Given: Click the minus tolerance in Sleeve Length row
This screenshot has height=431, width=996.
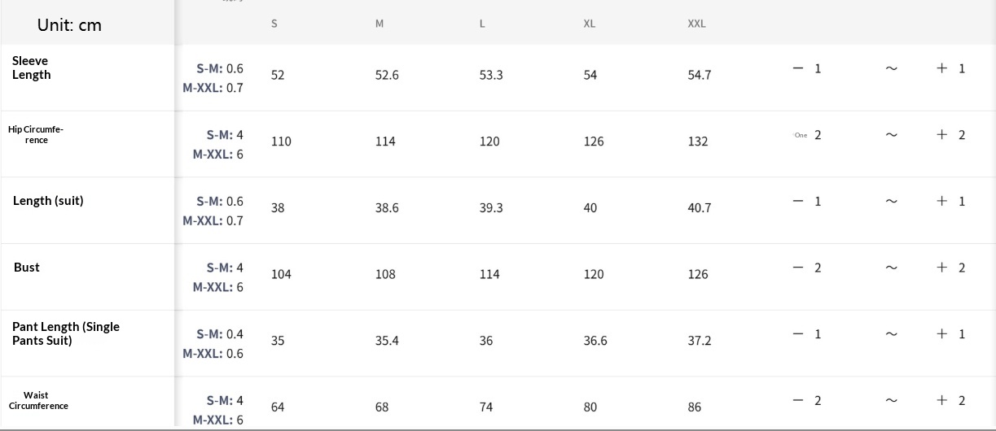Looking at the screenshot, I should 807,68.
